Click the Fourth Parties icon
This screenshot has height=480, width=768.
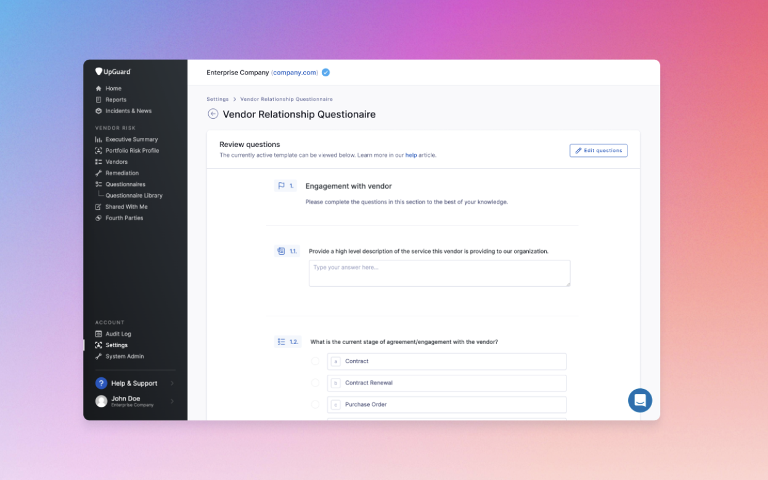coord(99,218)
